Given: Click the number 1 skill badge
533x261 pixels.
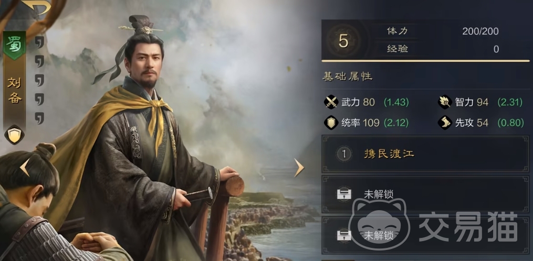Looking at the screenshot, I should (343, 155).
